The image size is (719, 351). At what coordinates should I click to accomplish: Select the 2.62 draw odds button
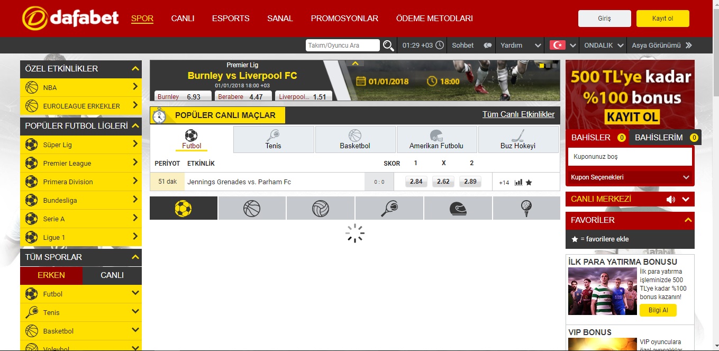(443, 182)
